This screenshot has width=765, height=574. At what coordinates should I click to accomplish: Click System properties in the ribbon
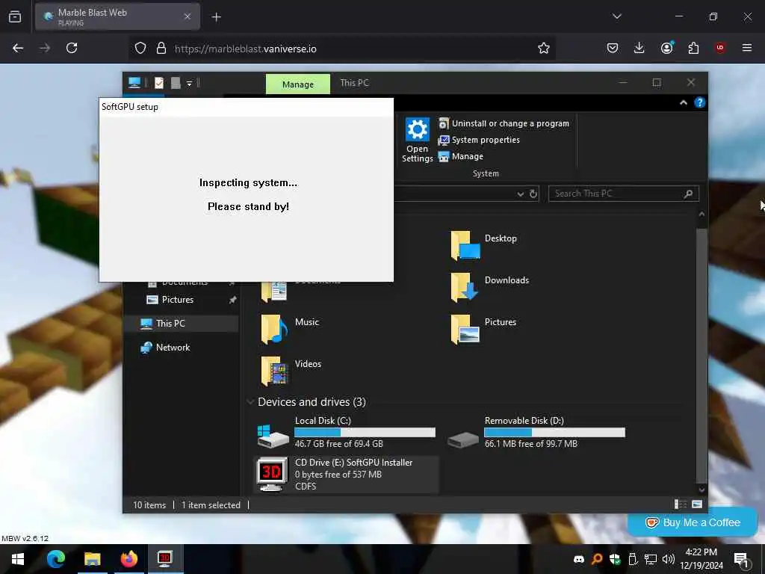pos(479,140)
